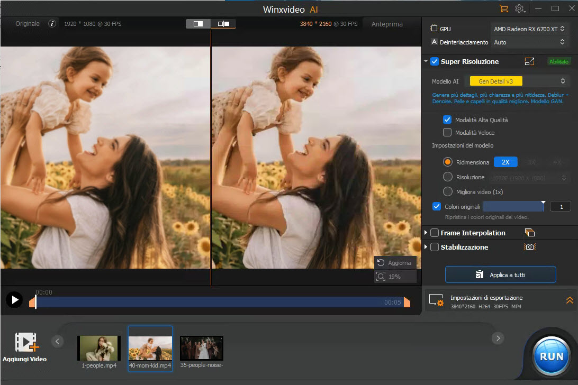Select Migliora video (1x) option
Image resolution: width=578 pixels, height=385 pixels.
click(x=447, y=191)
